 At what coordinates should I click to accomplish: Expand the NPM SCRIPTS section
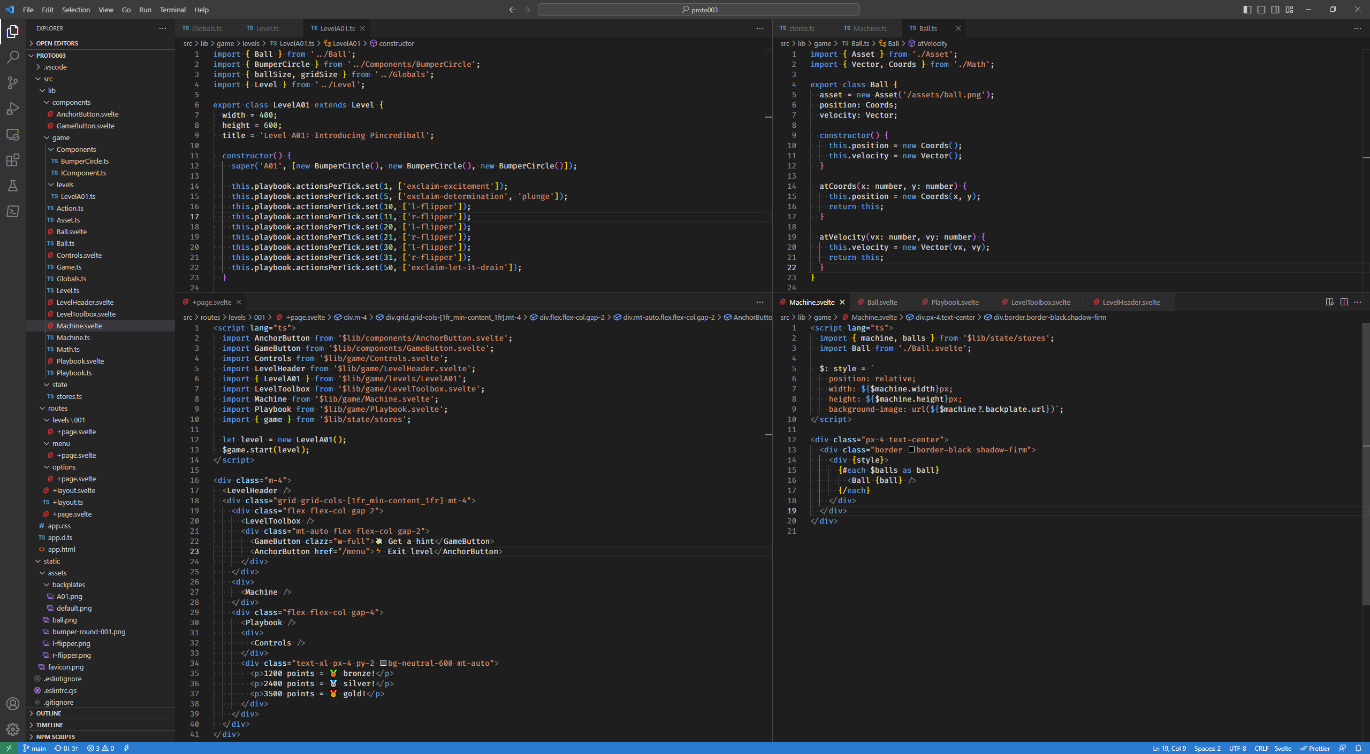pyautogui.click(x=101, y=737)
